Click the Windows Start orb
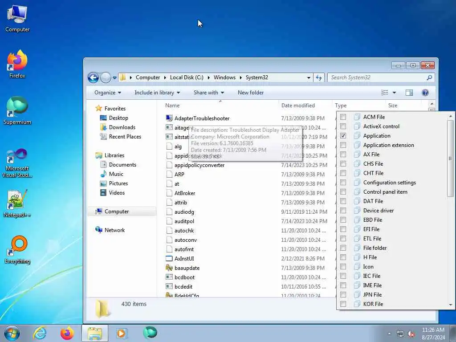 12,333
